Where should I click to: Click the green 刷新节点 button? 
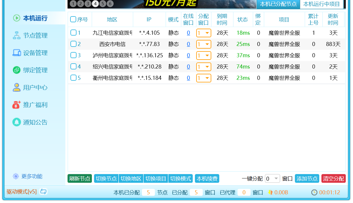click(80, 179)
